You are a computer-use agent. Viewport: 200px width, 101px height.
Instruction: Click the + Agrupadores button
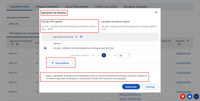(x=60, y=63)
